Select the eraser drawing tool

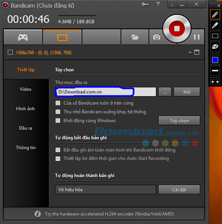pos(215,47)
